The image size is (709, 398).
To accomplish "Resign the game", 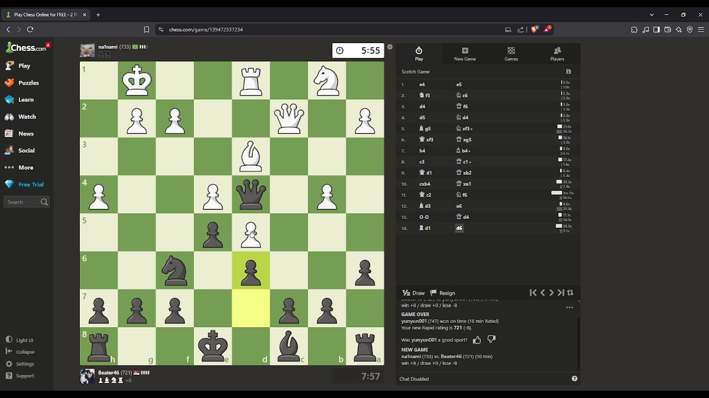I will click(443, 293).
